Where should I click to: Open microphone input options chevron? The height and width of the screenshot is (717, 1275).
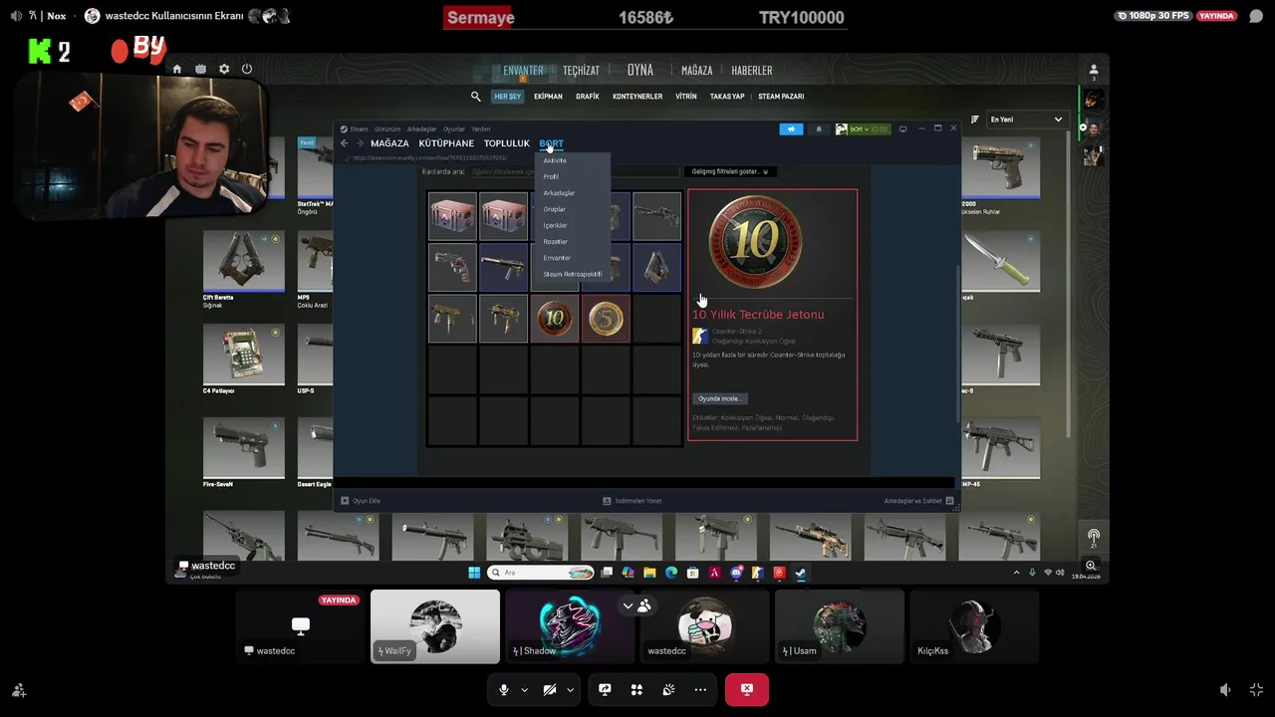[524, 690]
